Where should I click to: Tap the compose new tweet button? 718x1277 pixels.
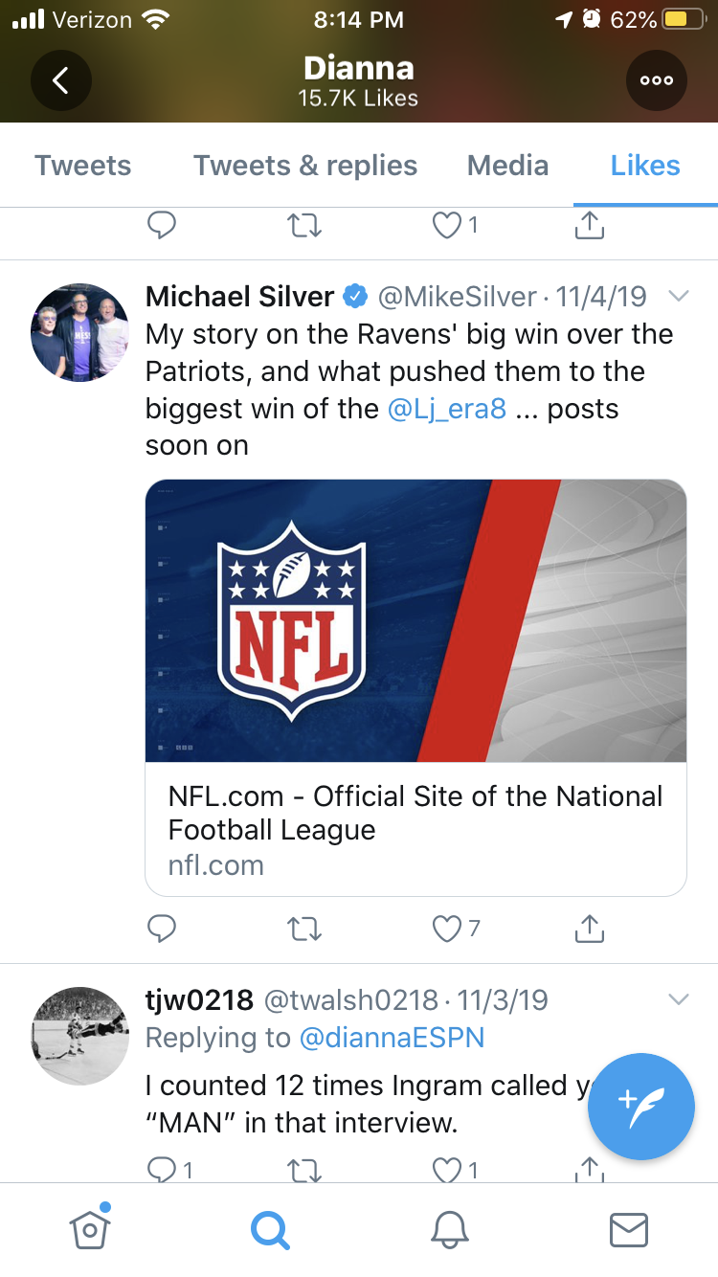click(x=640, y=1106)
